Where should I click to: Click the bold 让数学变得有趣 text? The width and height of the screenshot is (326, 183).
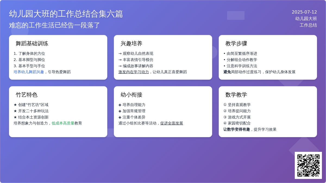(237, 130)
